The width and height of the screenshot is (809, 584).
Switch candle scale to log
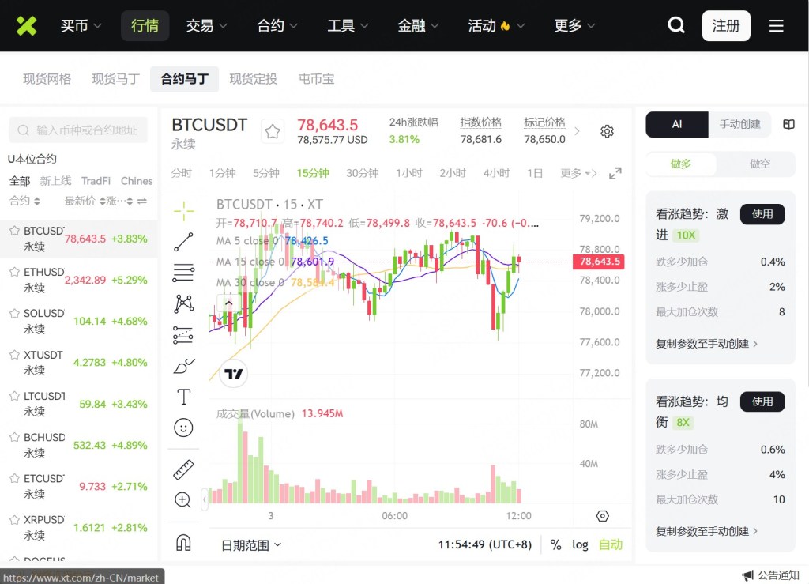click(x=580, y=545)
